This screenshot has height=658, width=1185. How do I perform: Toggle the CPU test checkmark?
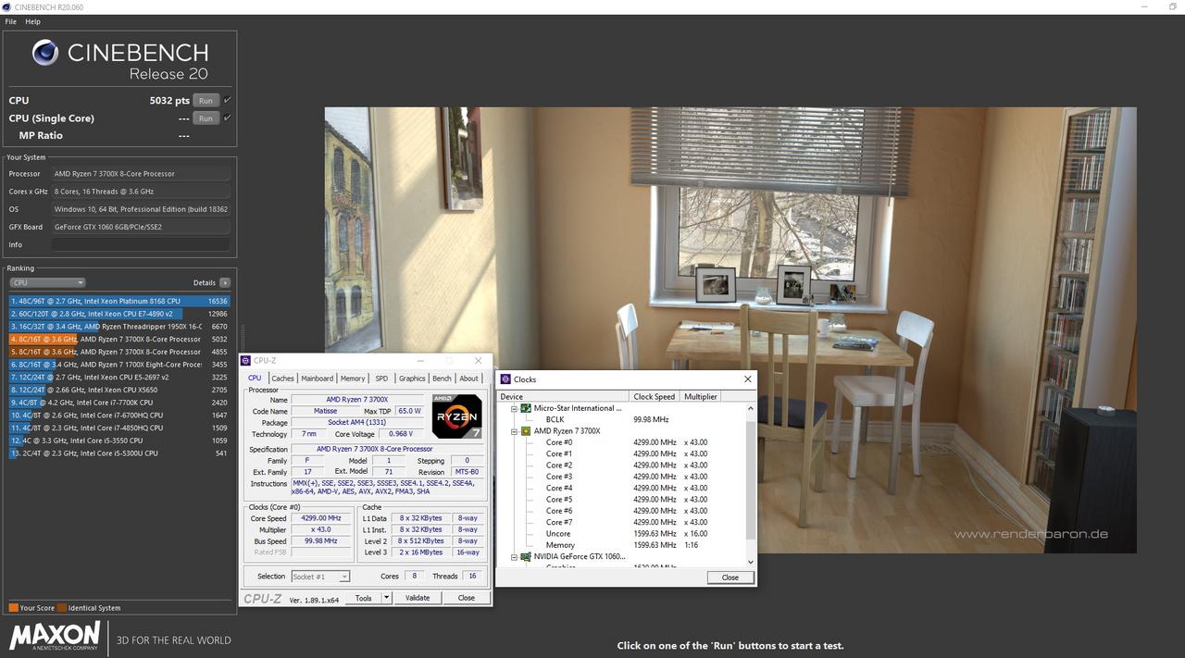tap(228, 100)
